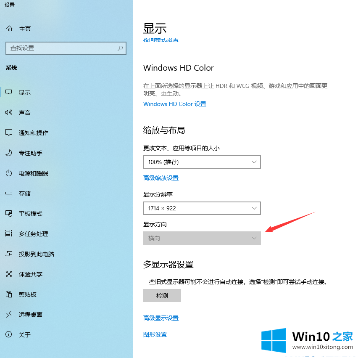The width and height of the screenshot is (358, 358).
Task: Open 电源和睡眠 settings
Action: [x=34, y=173]
